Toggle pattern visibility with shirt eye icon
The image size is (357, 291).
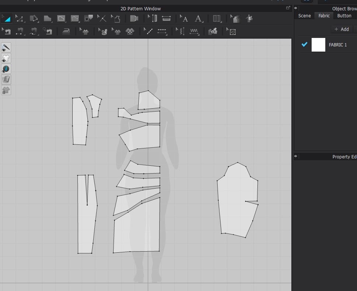[6, 58]
